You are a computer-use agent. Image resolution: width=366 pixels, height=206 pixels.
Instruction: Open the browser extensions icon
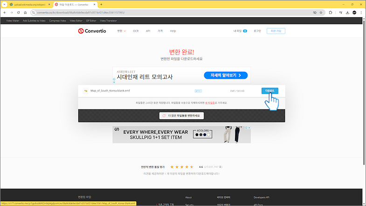(x=331, y=13)
